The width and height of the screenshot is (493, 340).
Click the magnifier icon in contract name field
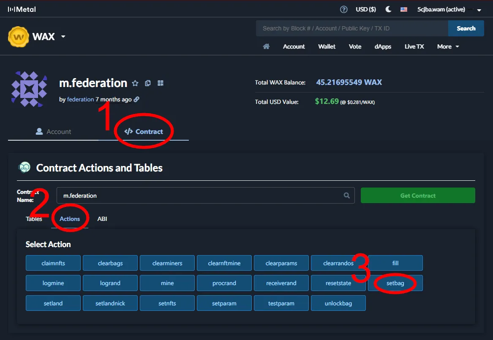pos(347,196)
